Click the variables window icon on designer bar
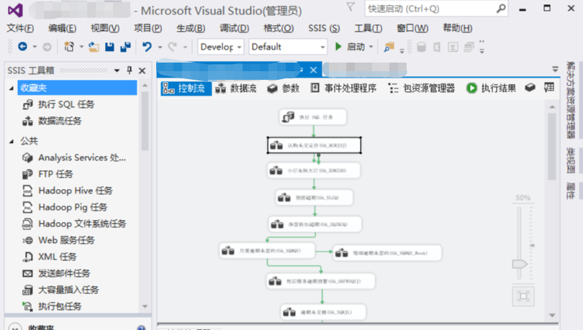 point(549,88)
